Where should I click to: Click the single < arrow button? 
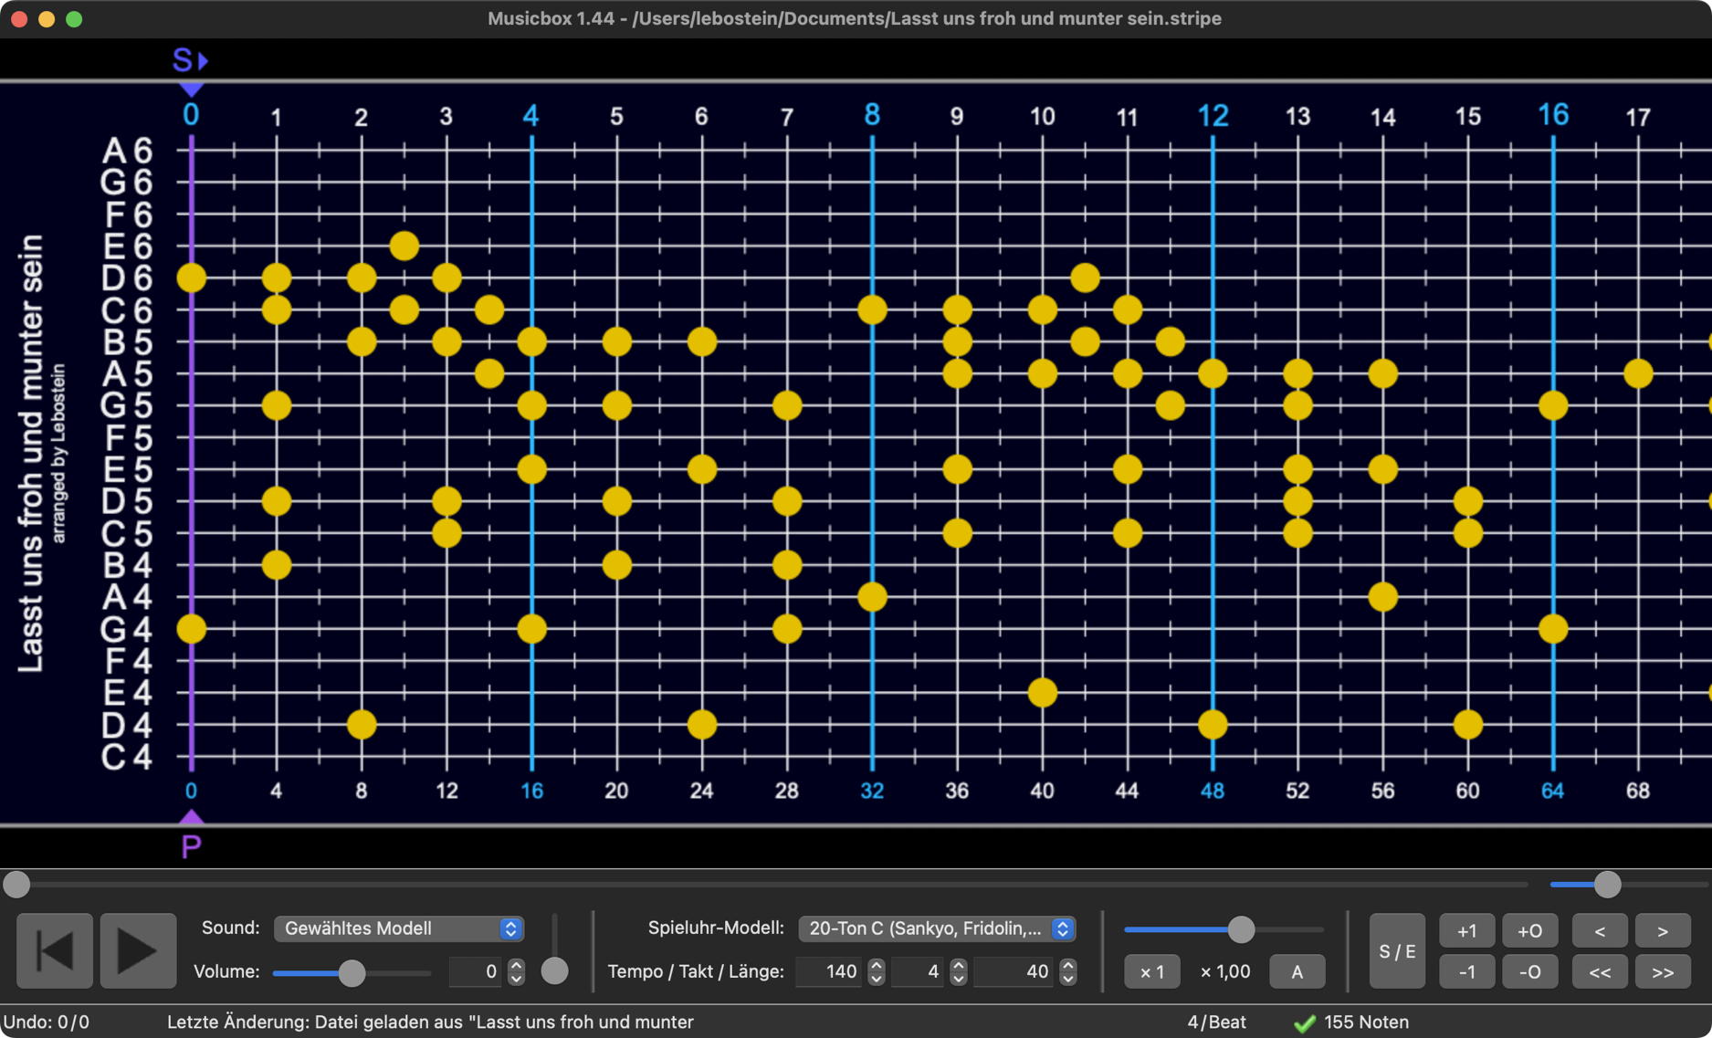tap(1599, 930)
